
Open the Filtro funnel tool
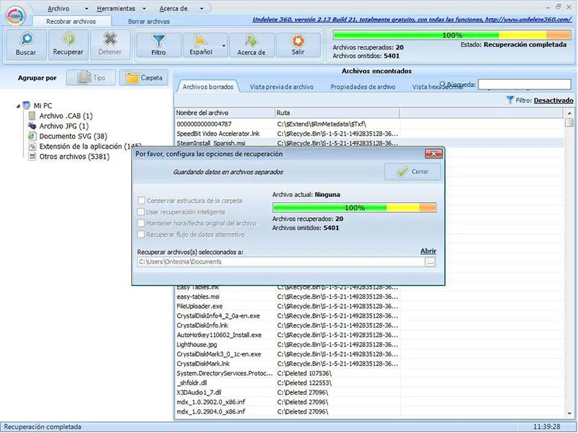[158, 41]
